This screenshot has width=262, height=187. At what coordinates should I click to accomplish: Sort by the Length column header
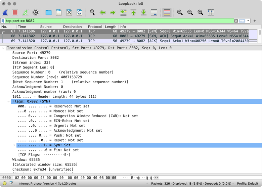pyautogui.click(x=111, y=27)
